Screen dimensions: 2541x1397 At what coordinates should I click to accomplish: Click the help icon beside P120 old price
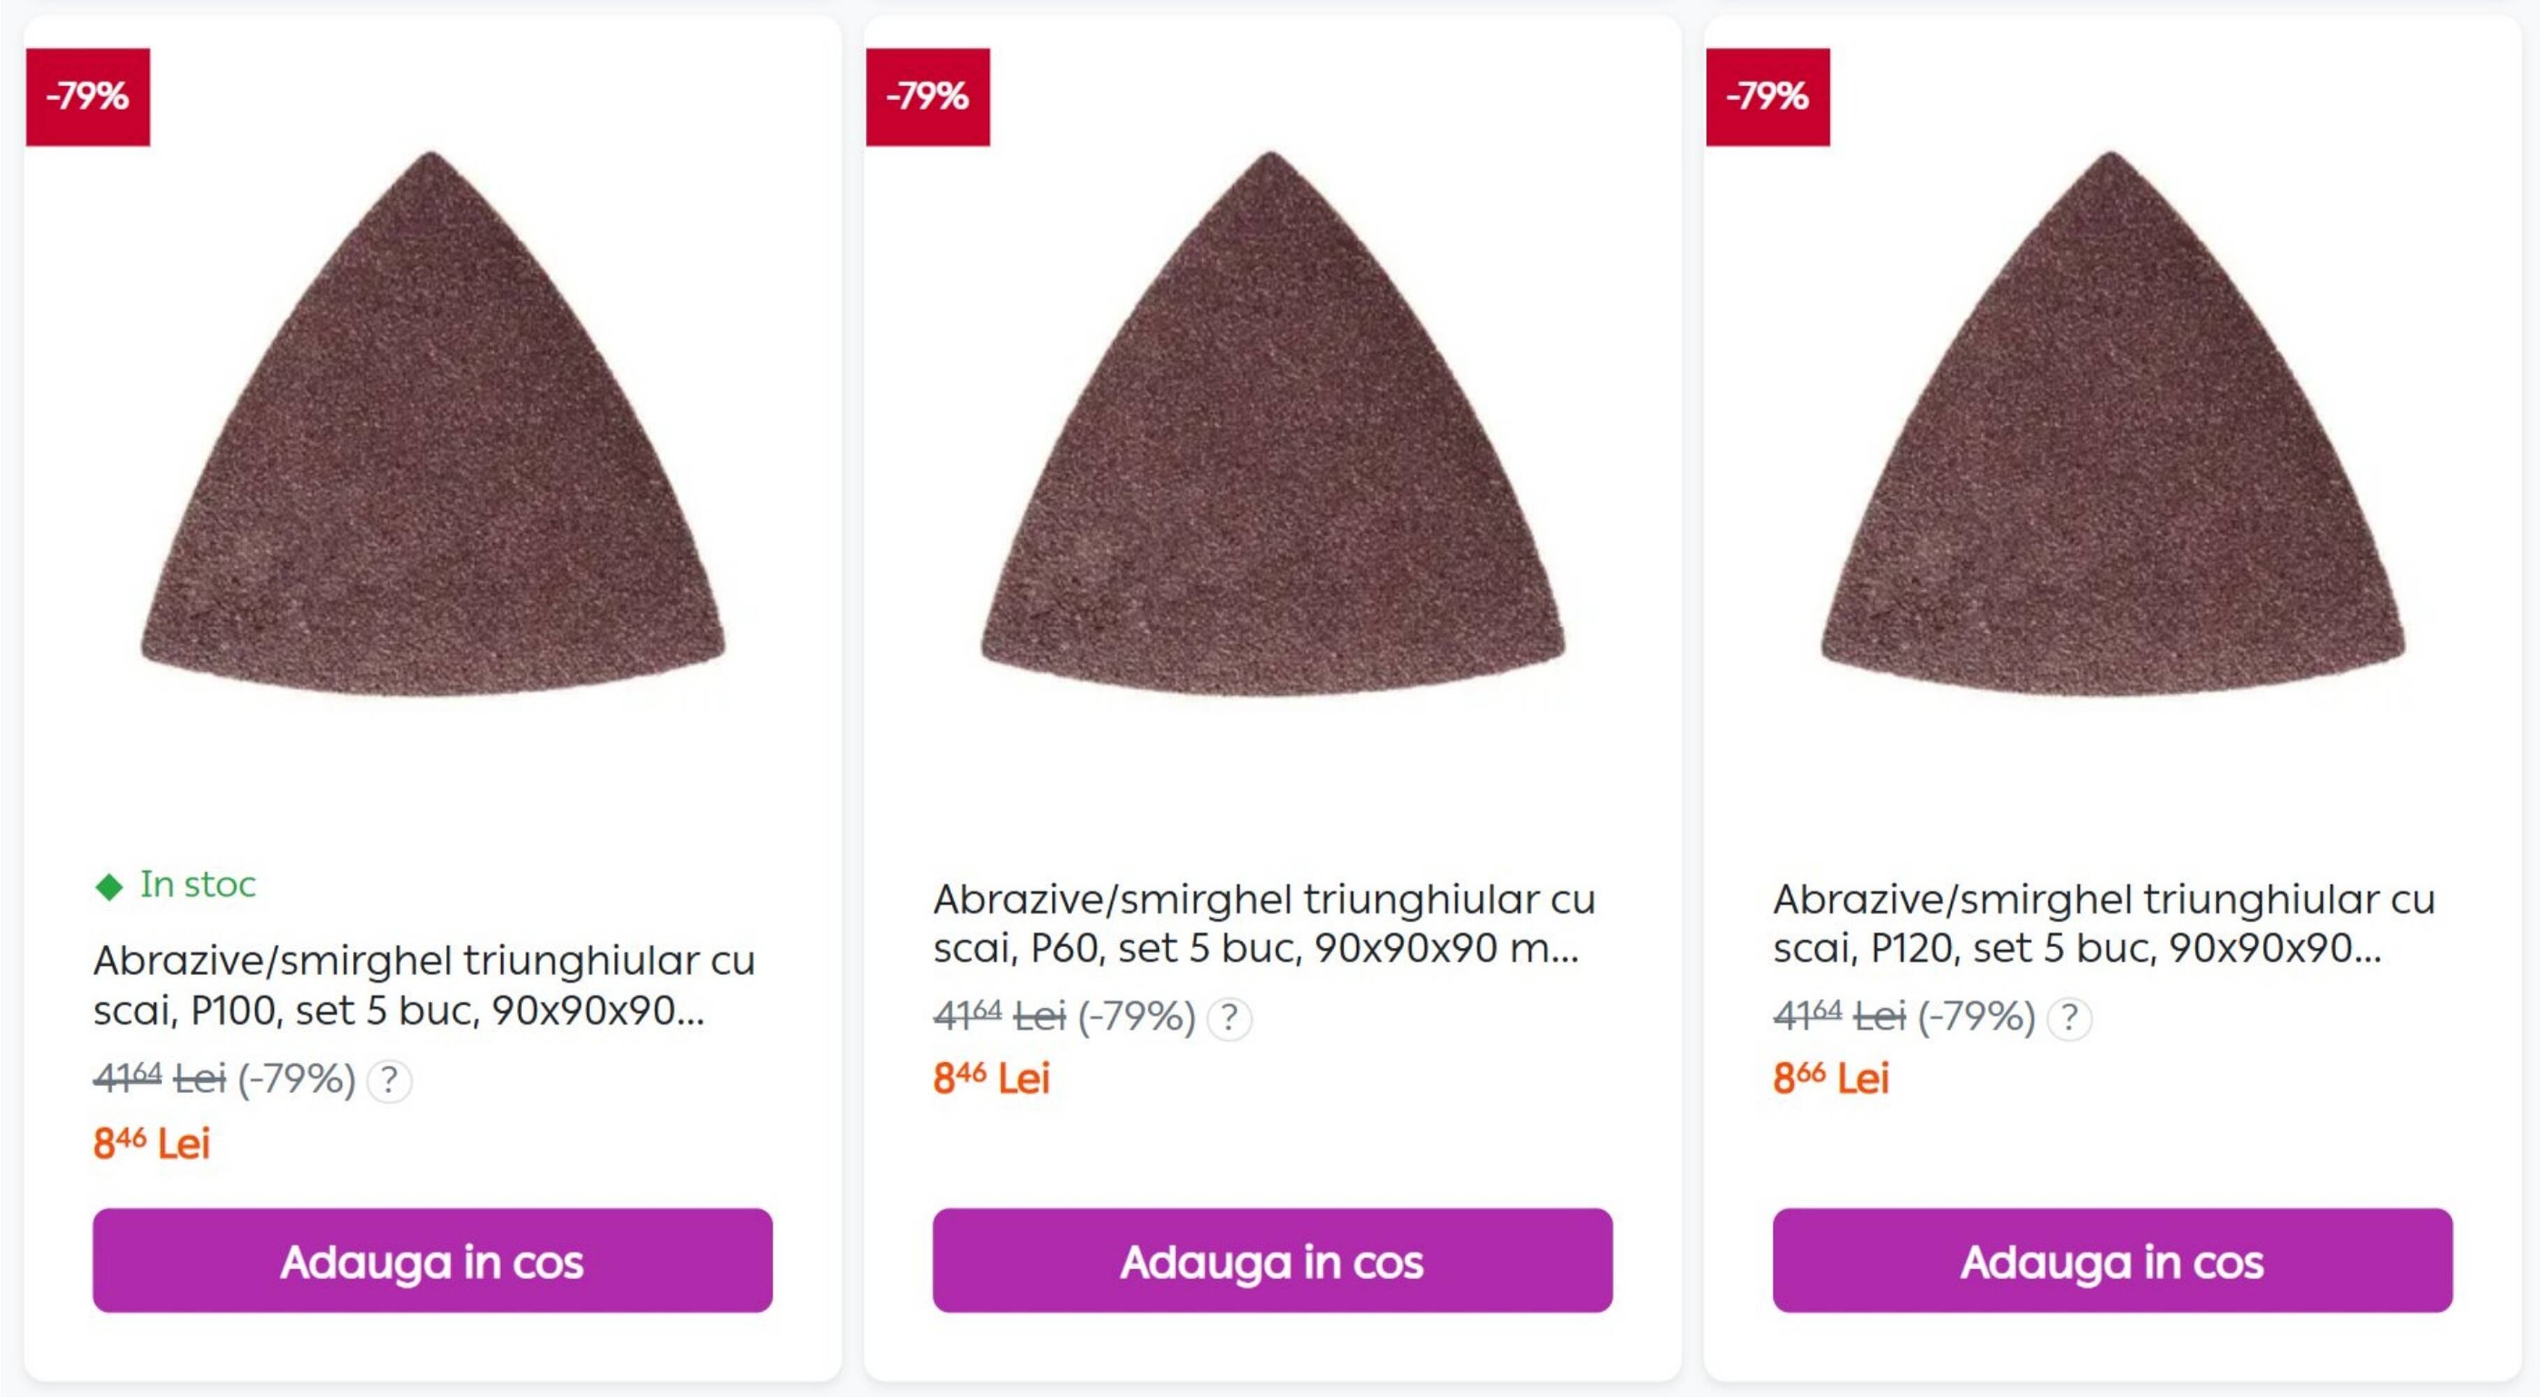coord(2069,1018)
